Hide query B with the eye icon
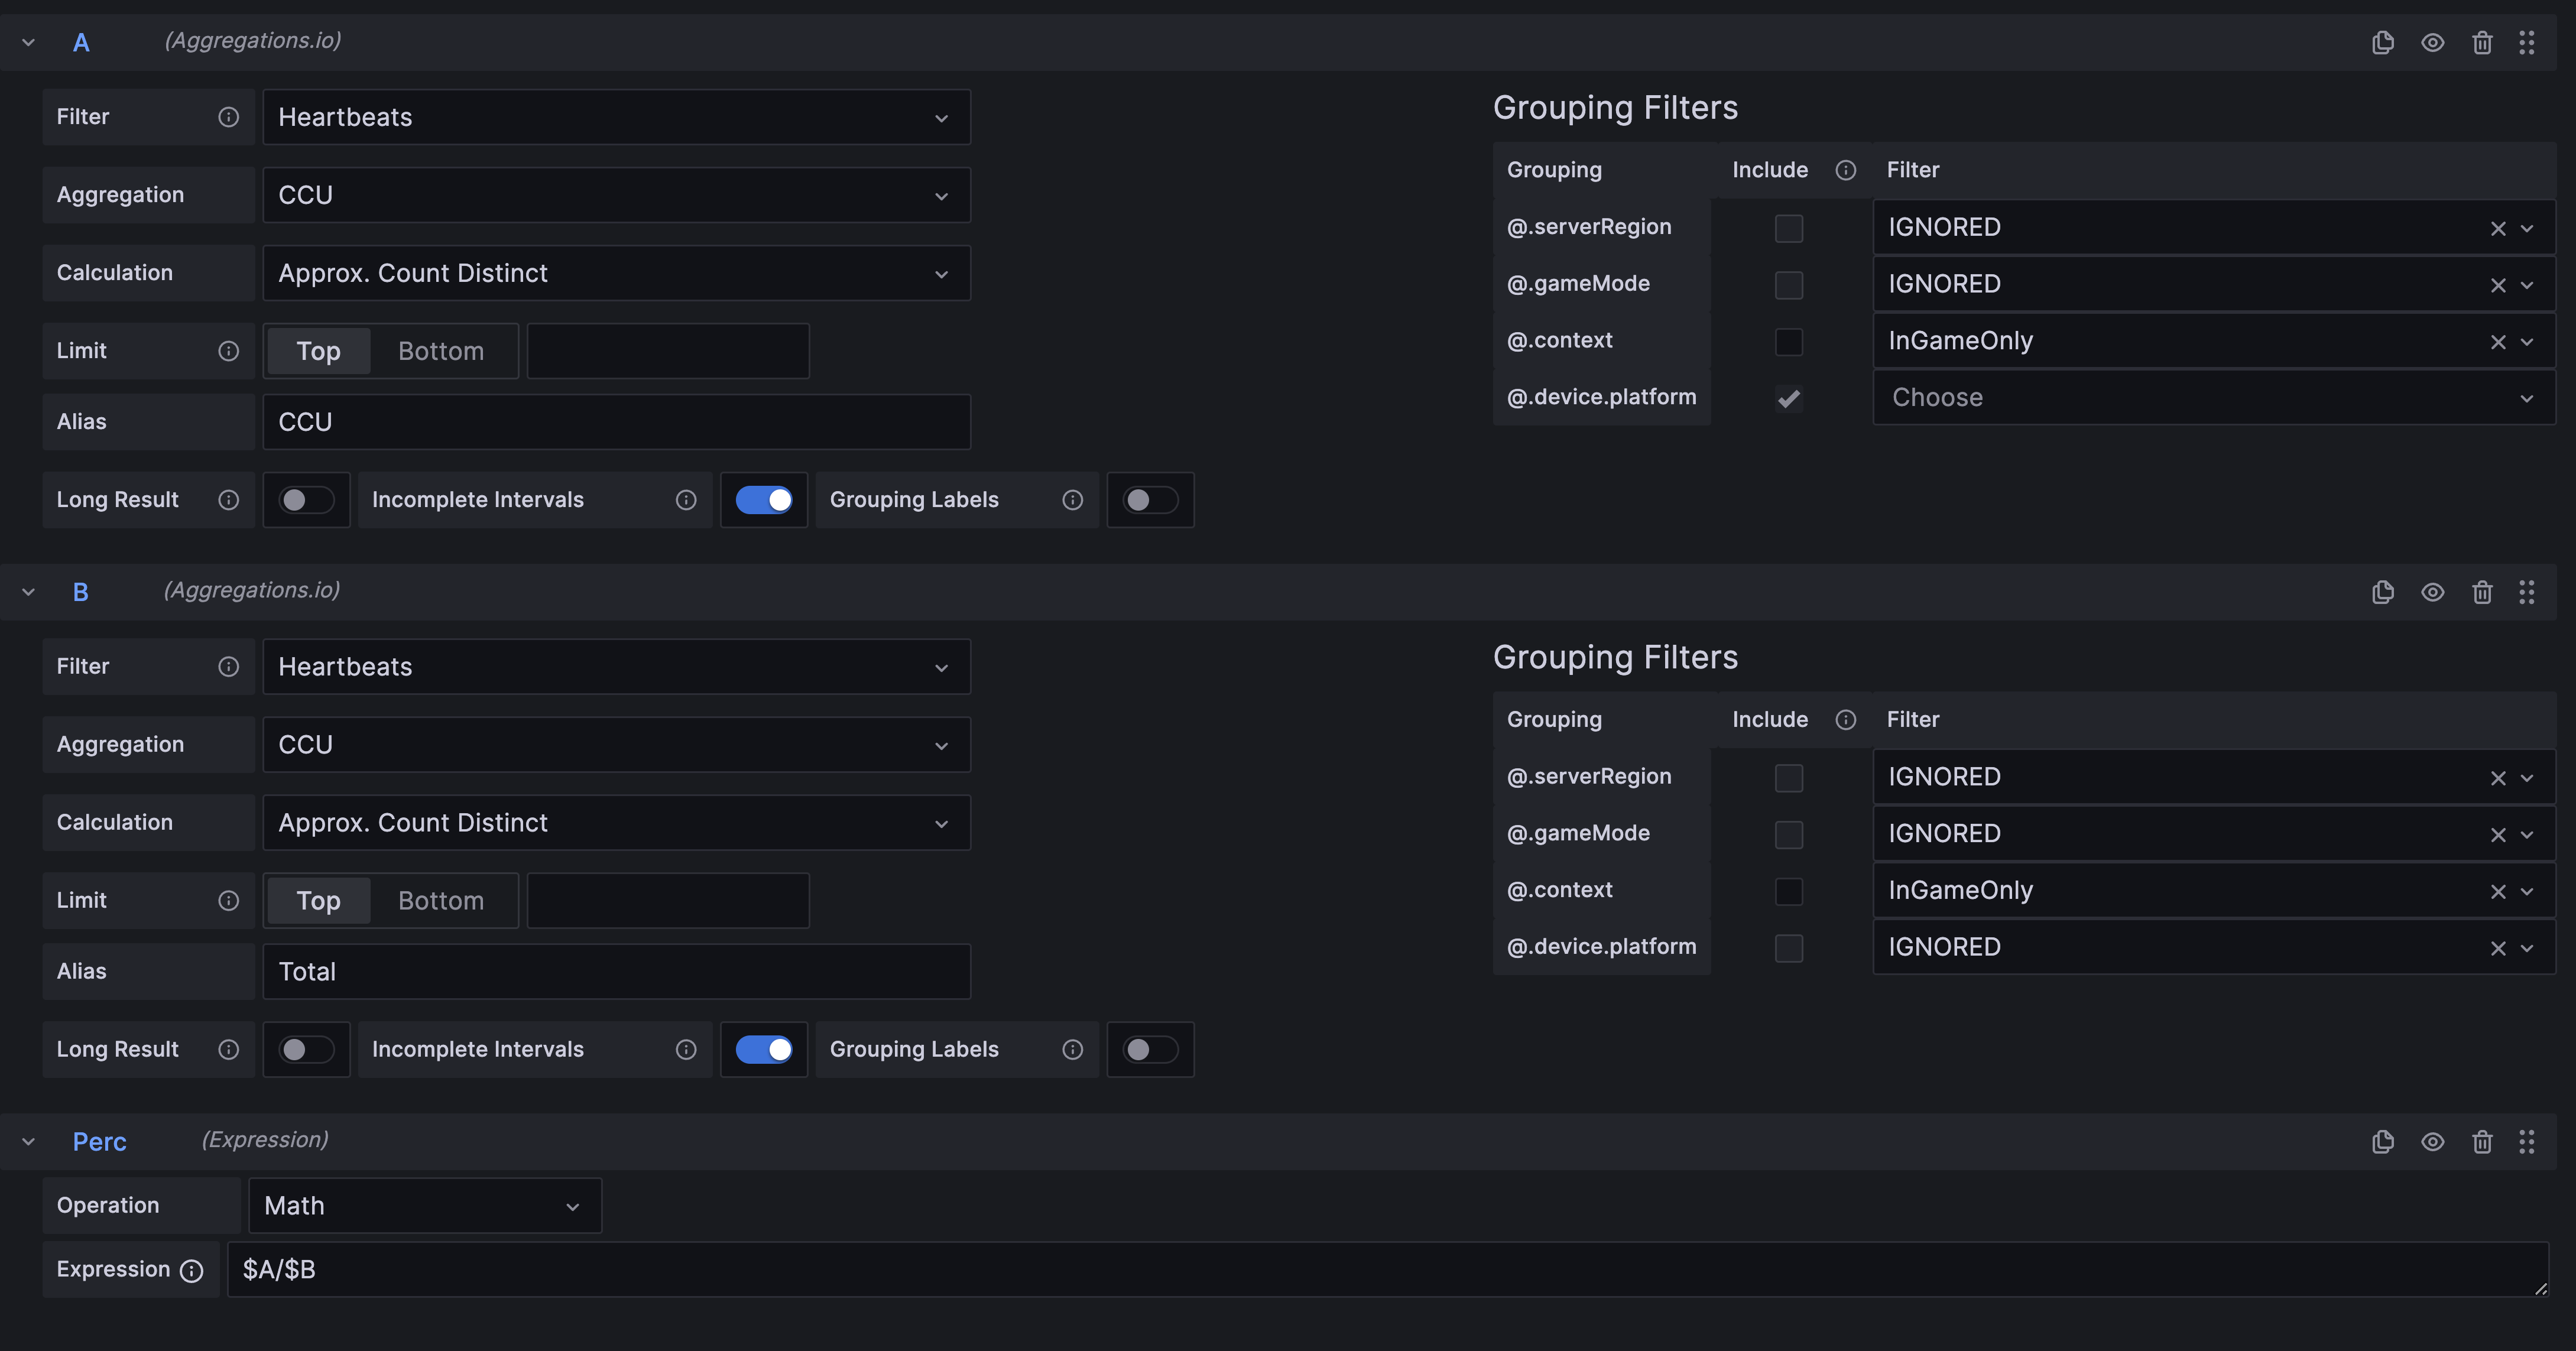 click(x=2432, y=592)
